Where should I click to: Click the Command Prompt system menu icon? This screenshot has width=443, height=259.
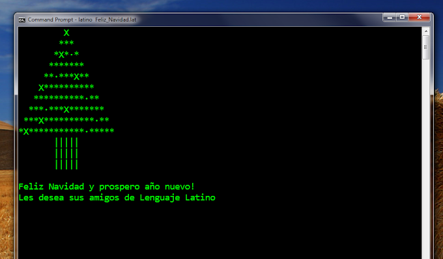[21, 20]
